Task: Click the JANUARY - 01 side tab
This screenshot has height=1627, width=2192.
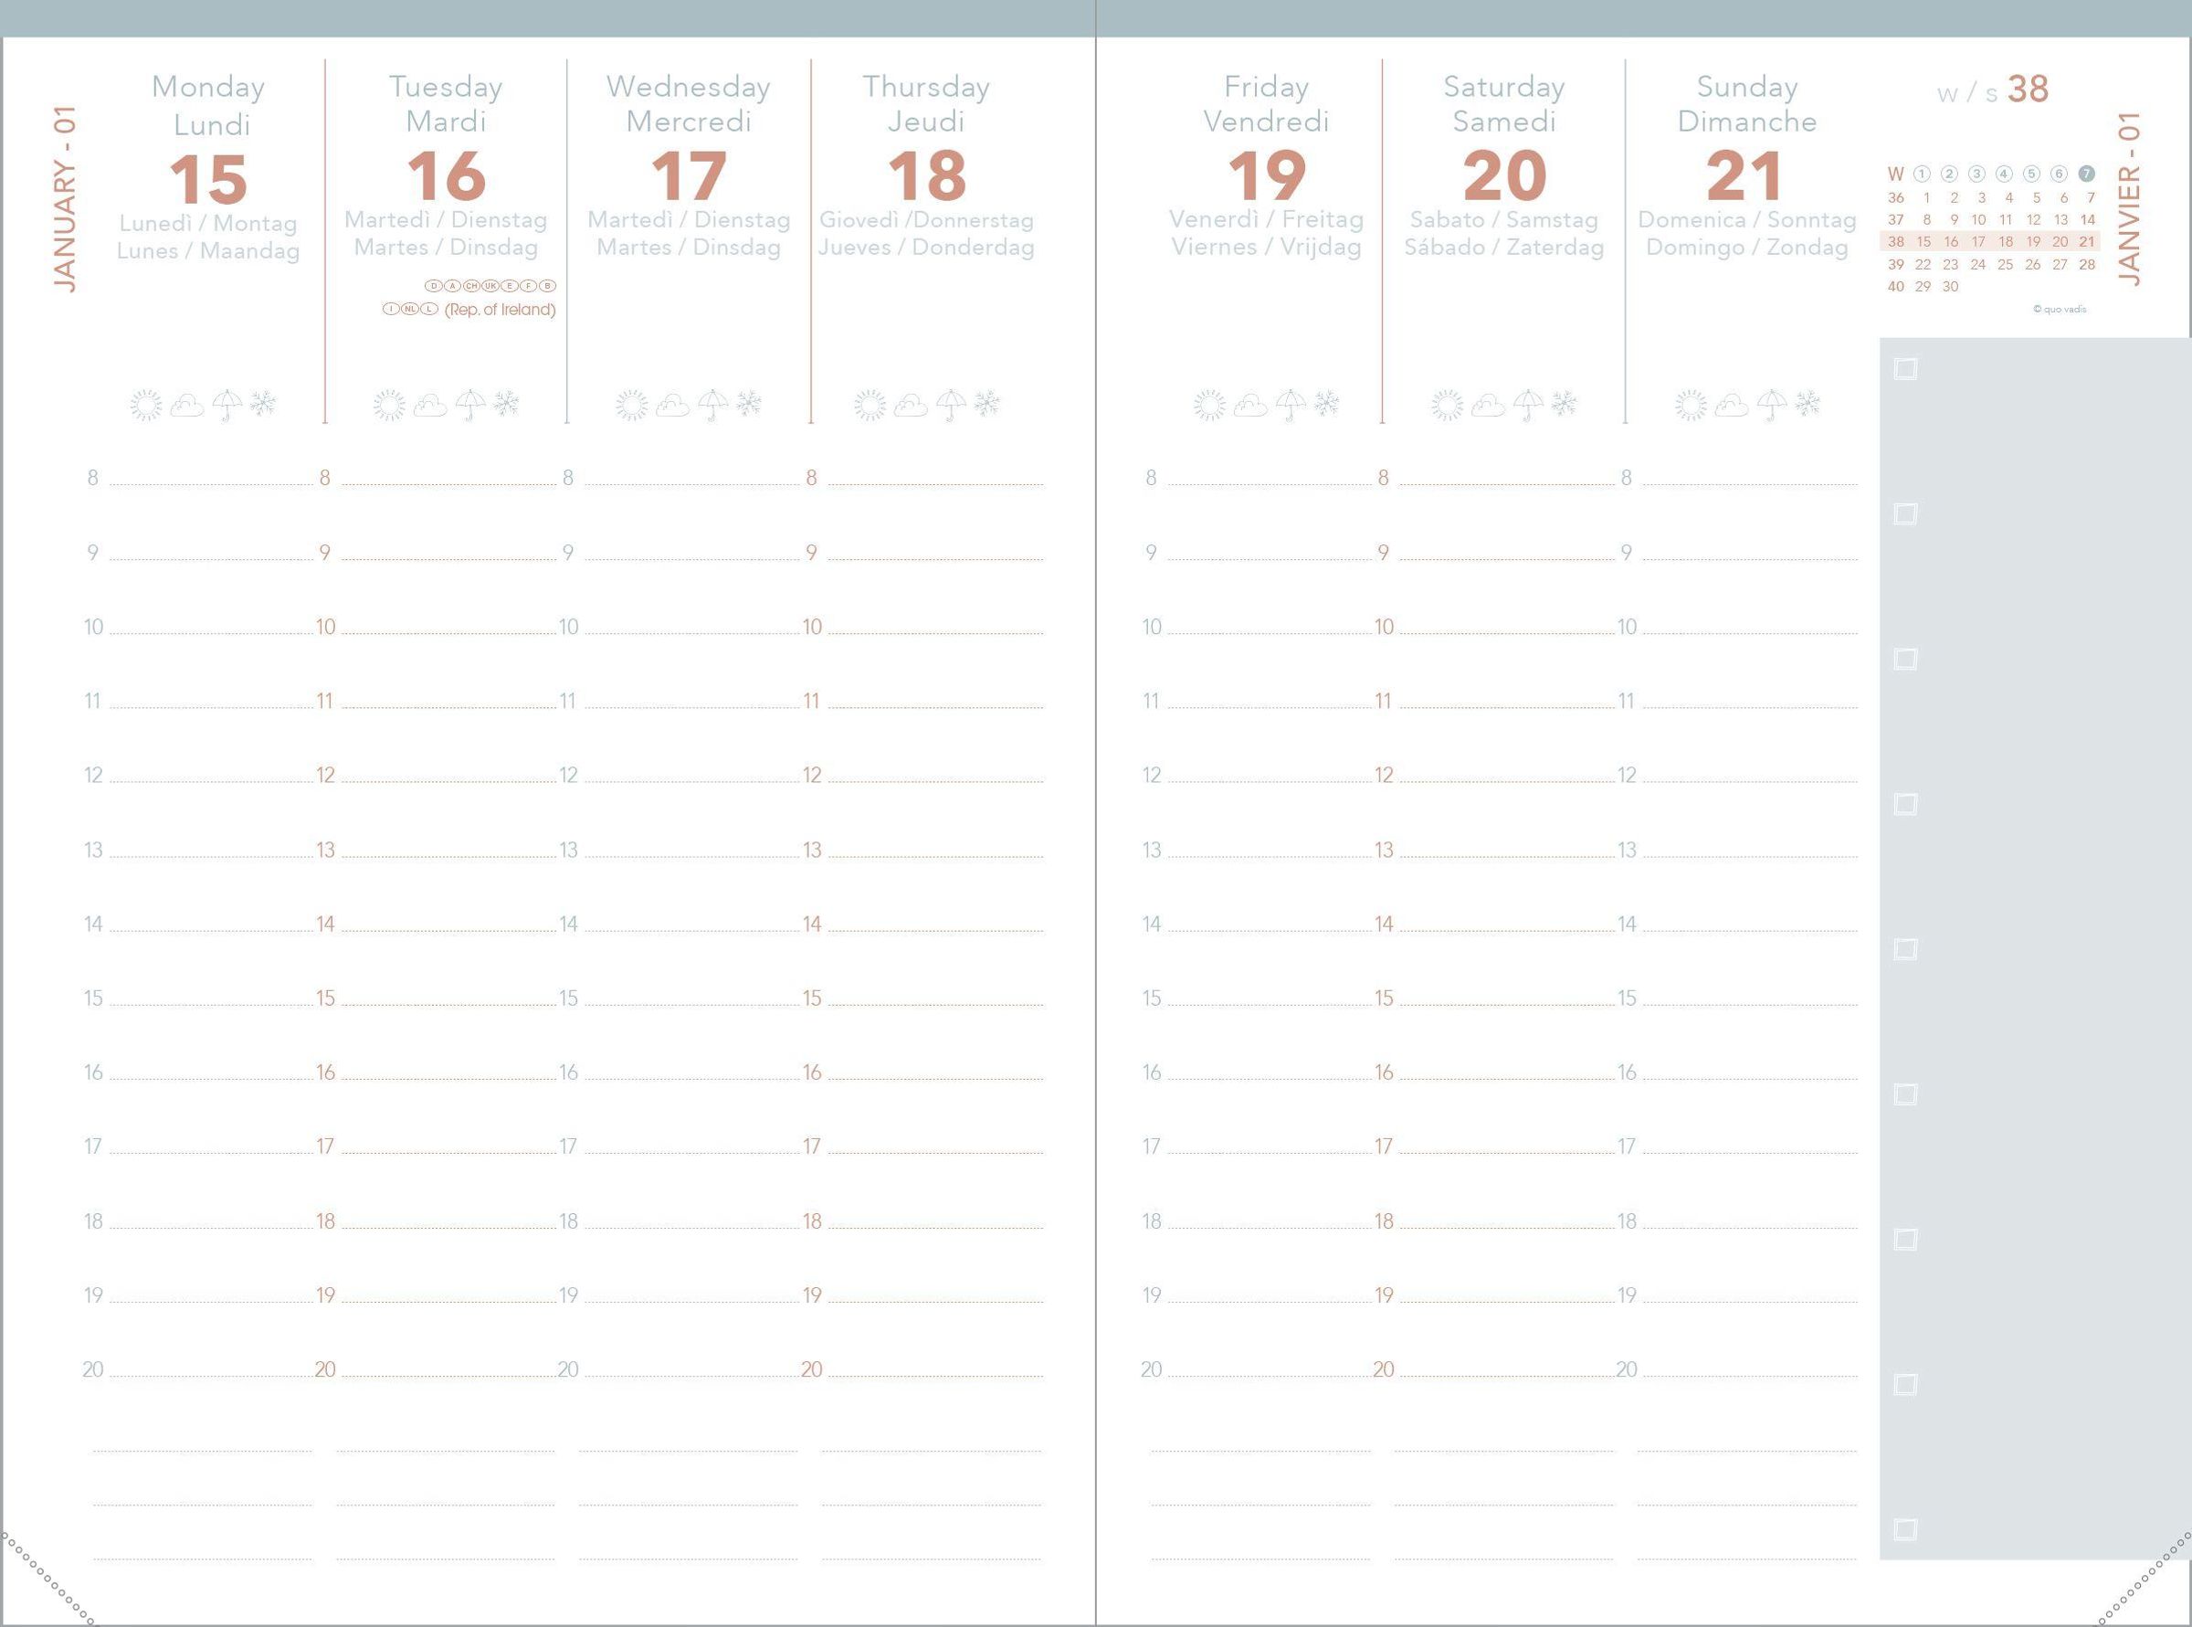Action: [x=65, y=199]
